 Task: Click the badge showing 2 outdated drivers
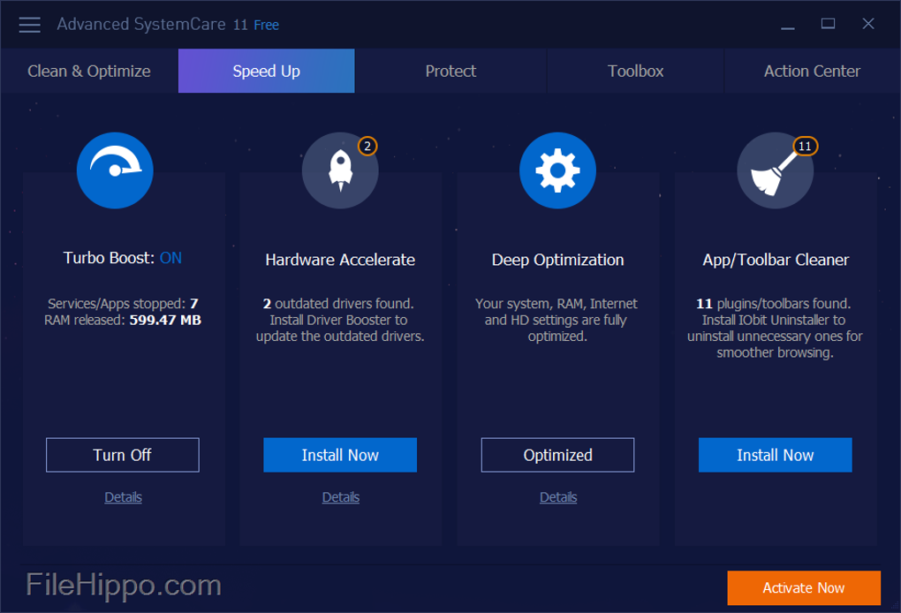point(367,145)
